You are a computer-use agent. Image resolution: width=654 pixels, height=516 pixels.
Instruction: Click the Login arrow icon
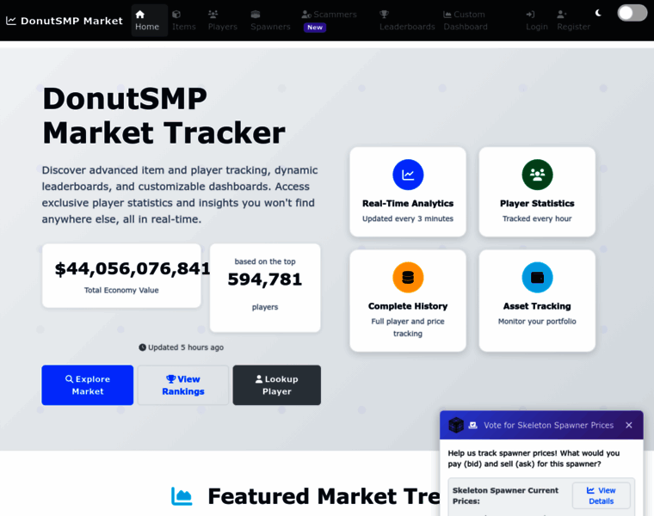(x=531, y=15)
